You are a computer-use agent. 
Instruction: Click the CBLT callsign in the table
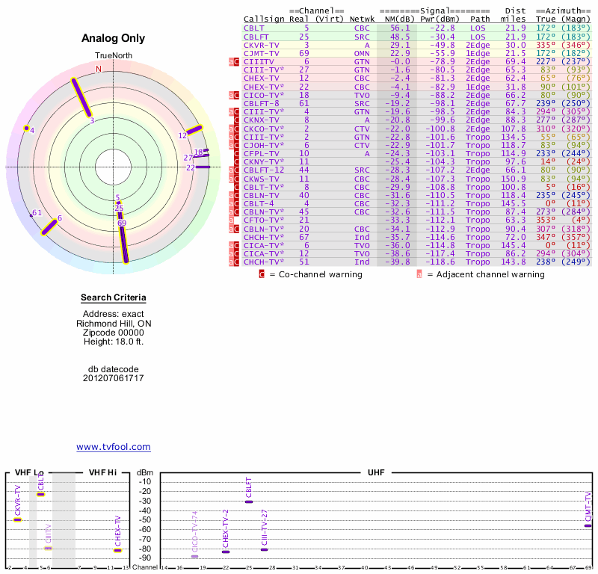[x=253, y=28]
